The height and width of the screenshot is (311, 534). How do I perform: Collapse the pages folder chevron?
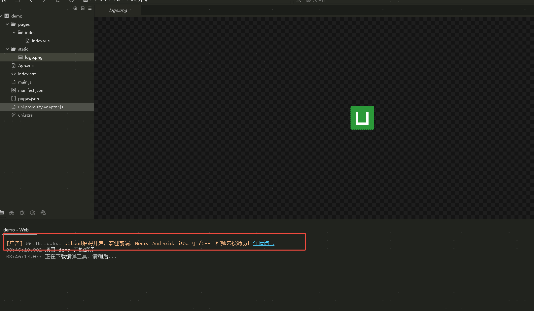point(7,24)
